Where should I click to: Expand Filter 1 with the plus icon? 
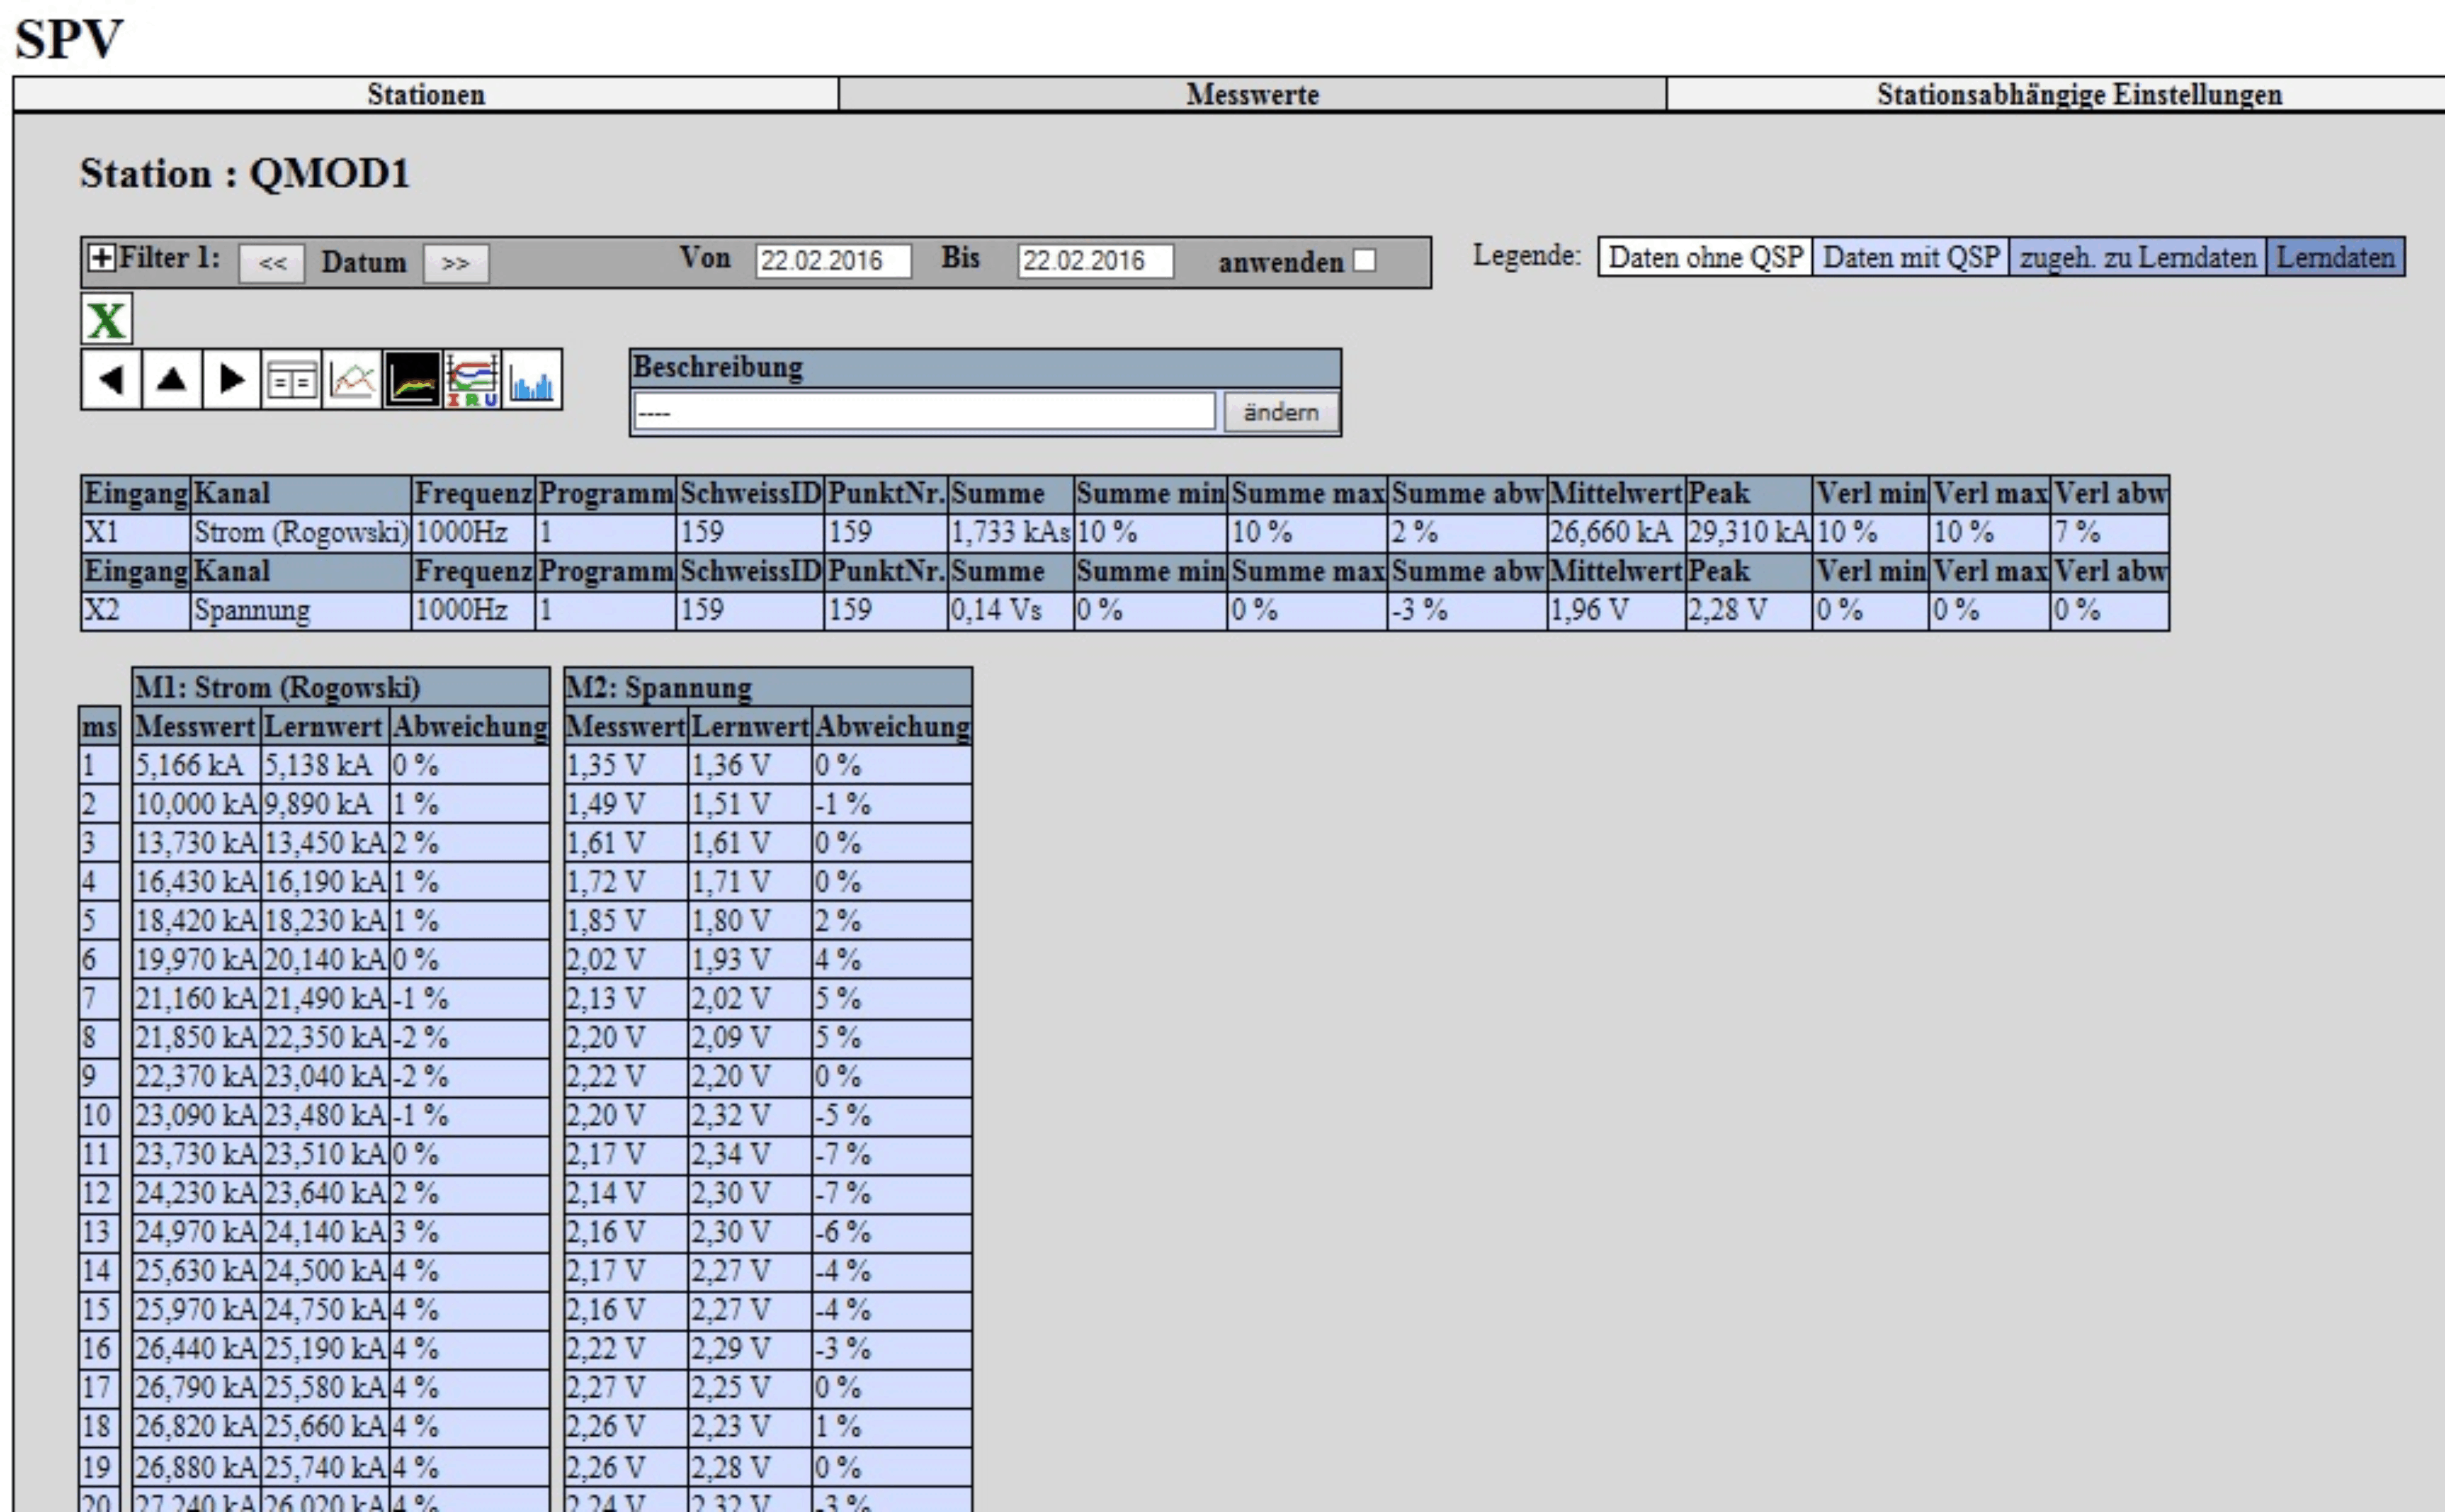pos(101,258)
